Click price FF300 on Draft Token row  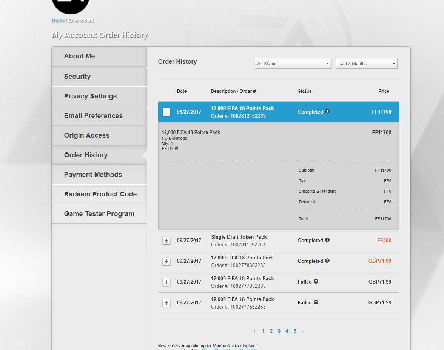(384, 240)
